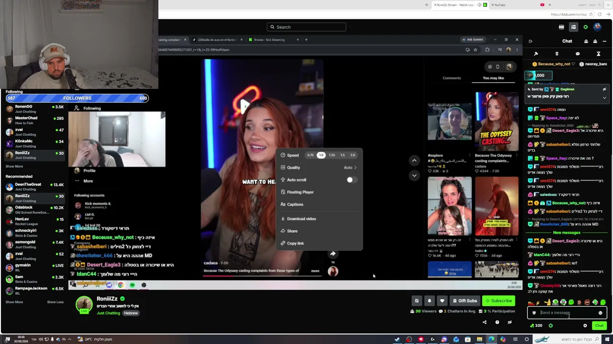Image resolution: width=613 pixels, height=344 pixels.
Task: Open the creator avatar below the video
Action: 333,272
